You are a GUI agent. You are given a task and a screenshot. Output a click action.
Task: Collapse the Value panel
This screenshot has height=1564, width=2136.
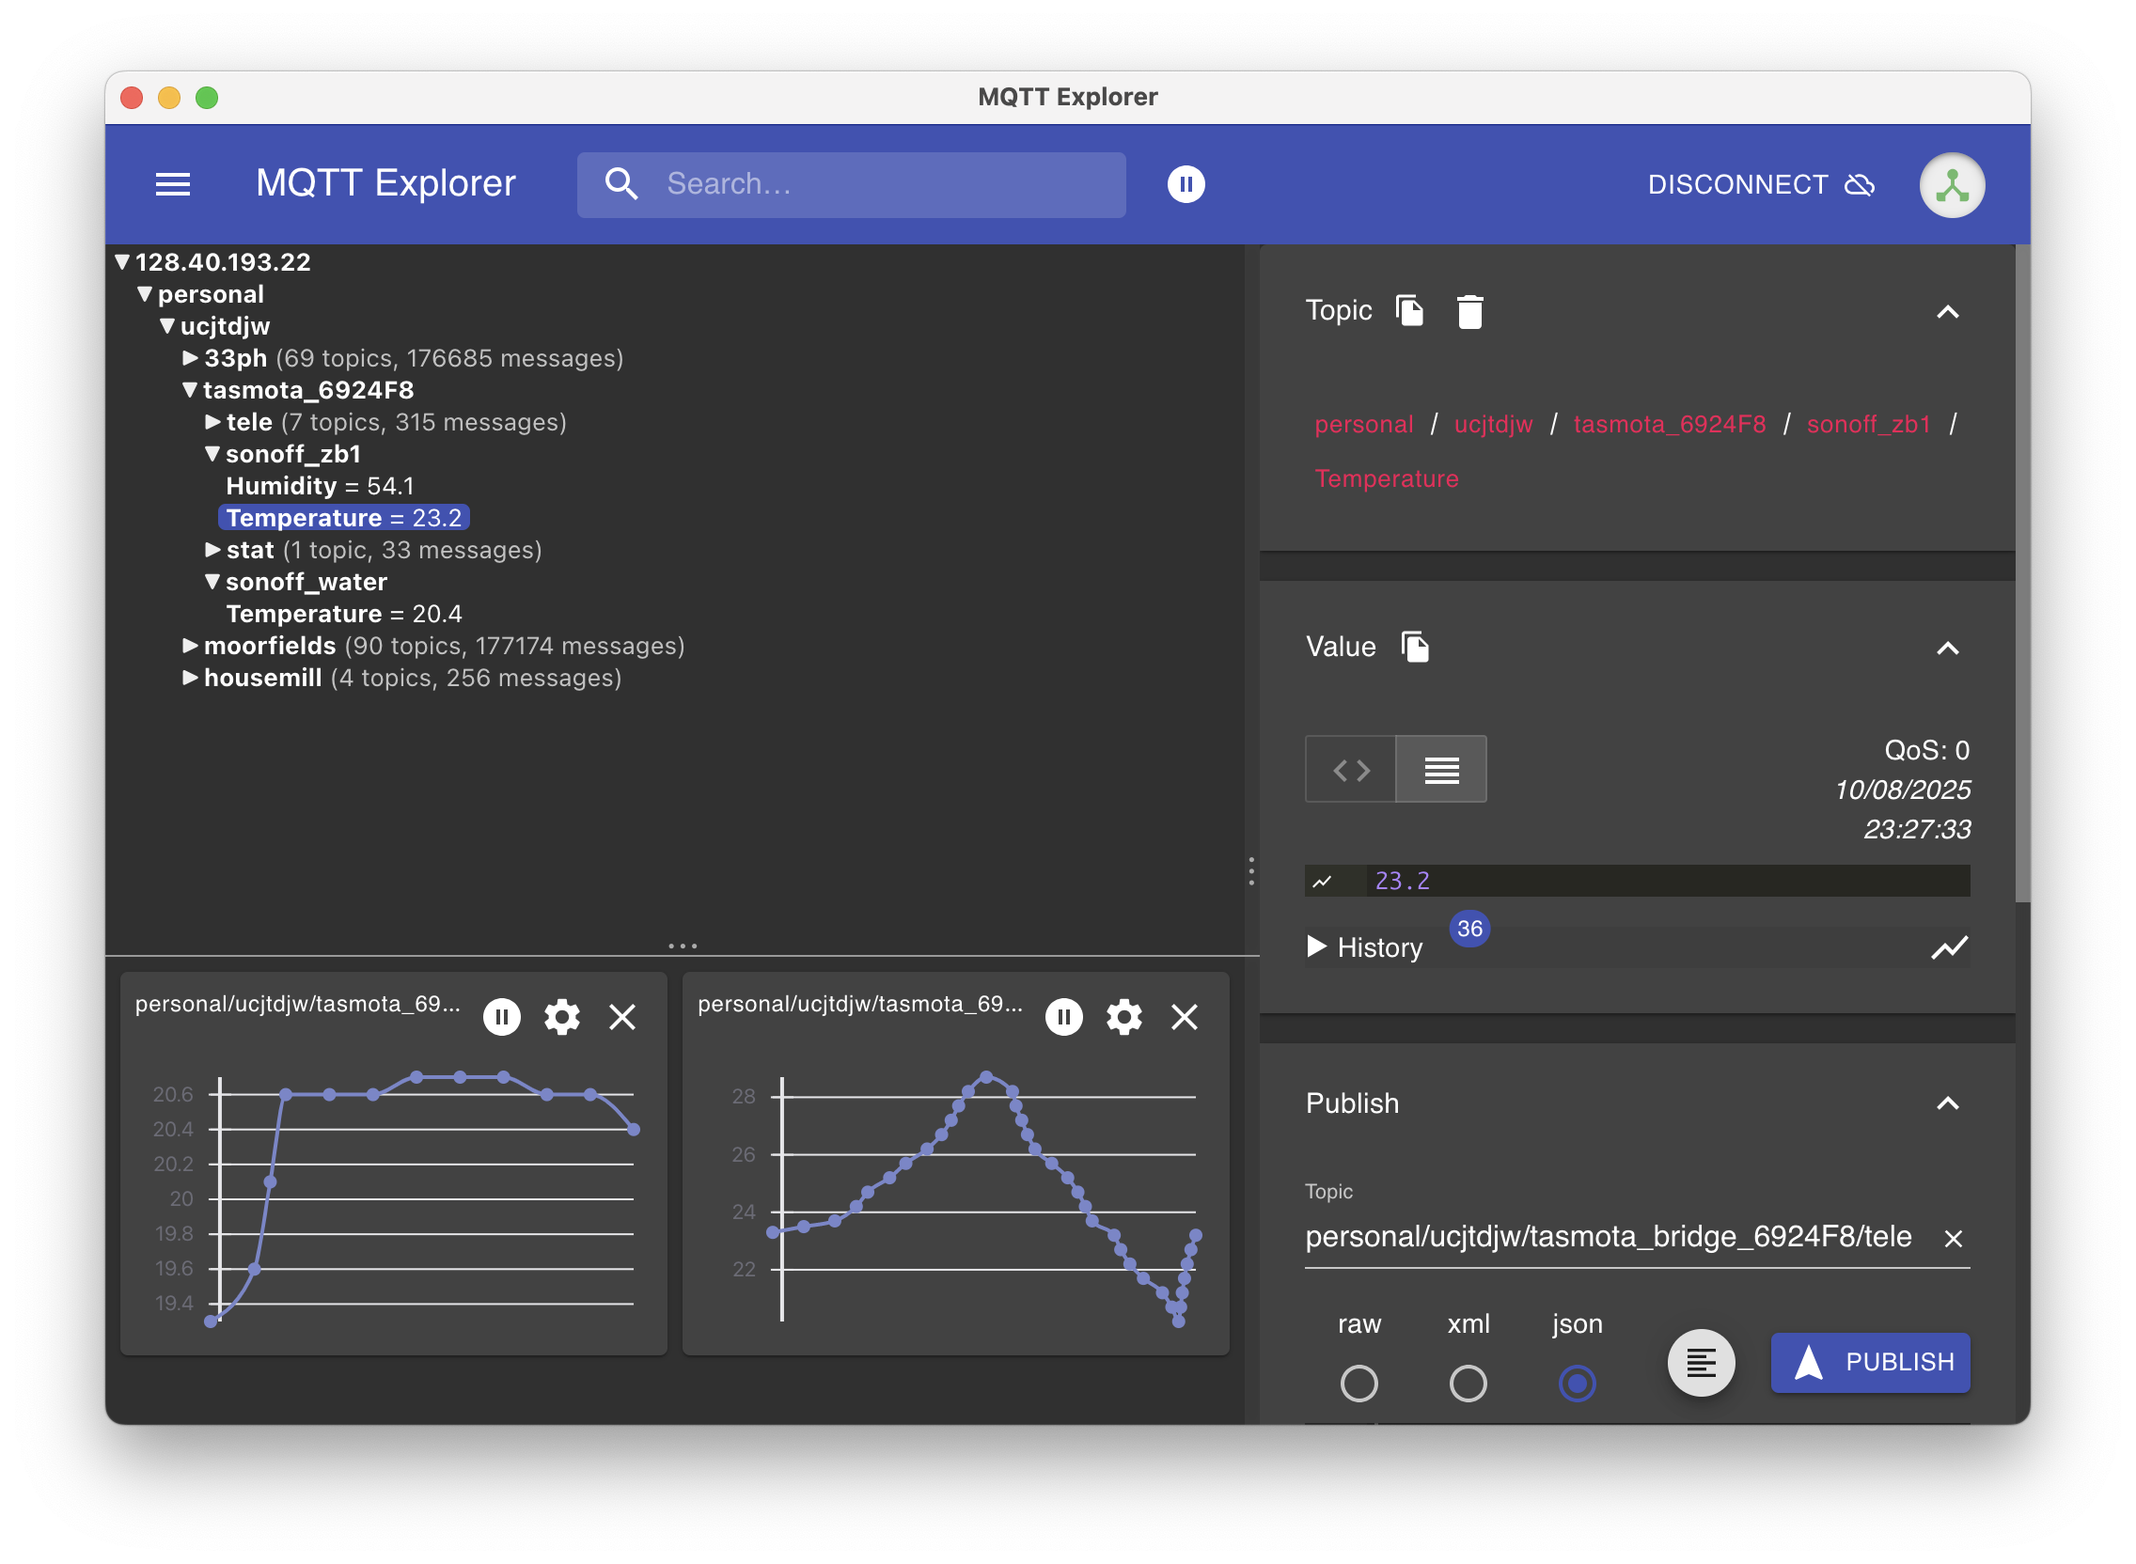click(1947, 648)
